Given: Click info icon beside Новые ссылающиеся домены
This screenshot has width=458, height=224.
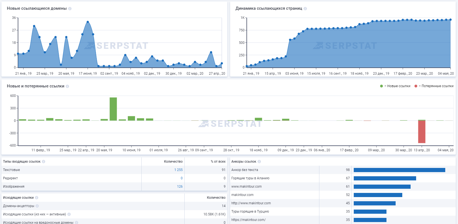Looking at the screenshot, I should click(70, 9).
